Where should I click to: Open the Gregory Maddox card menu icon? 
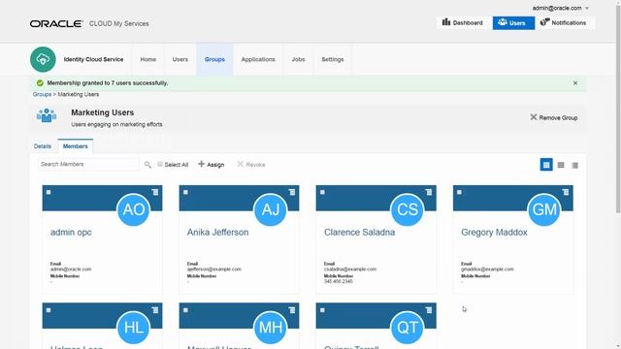566,192
